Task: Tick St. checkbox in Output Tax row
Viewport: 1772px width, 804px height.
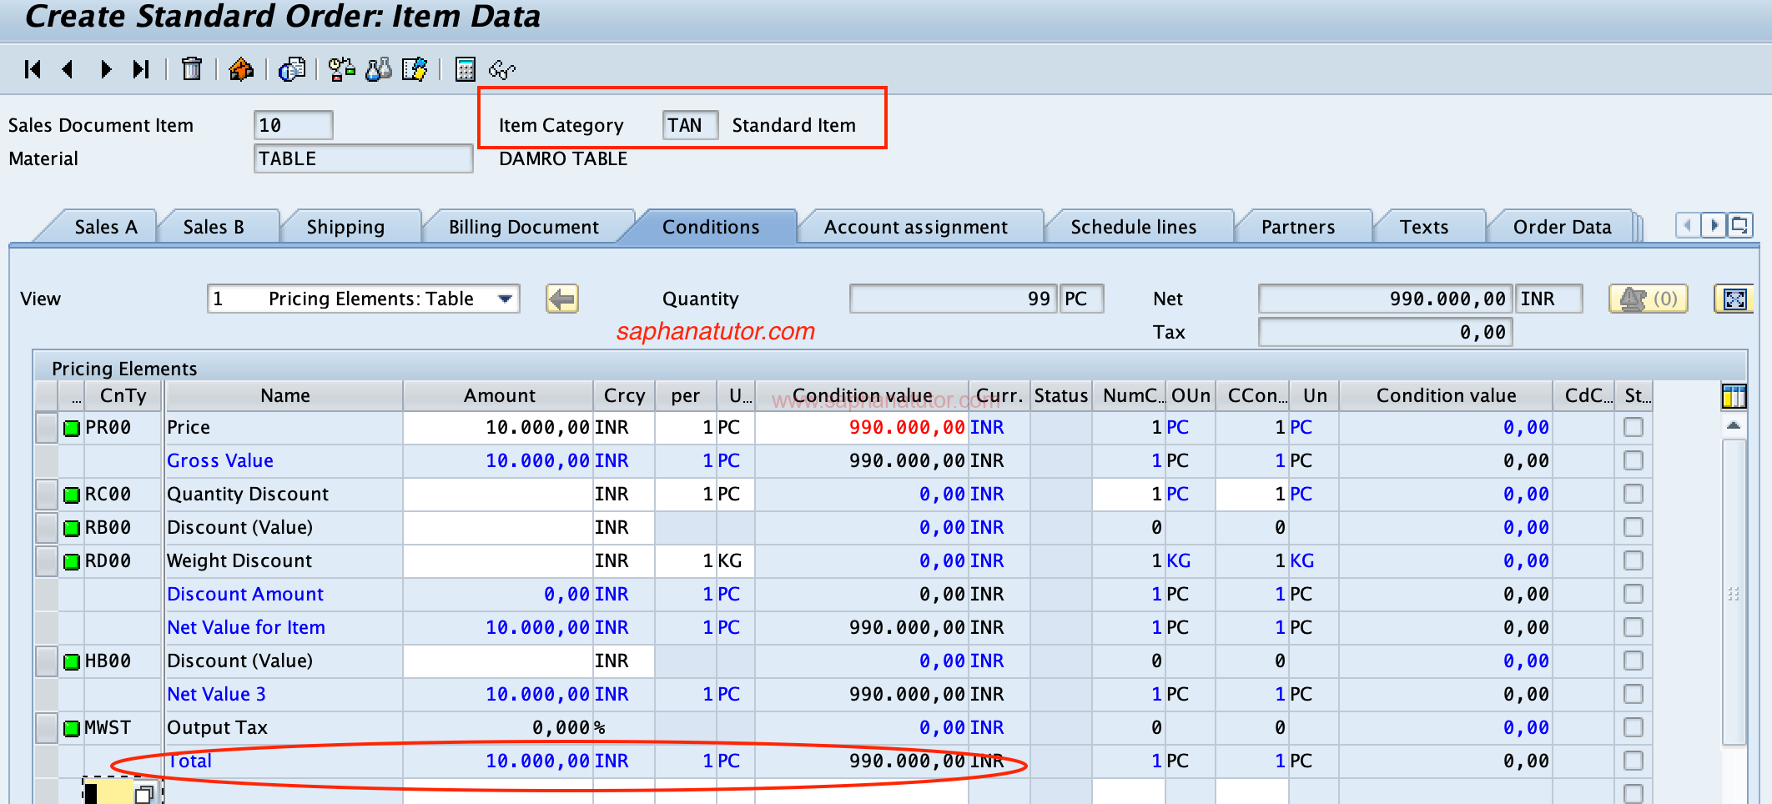Action: coord(1634,727)
